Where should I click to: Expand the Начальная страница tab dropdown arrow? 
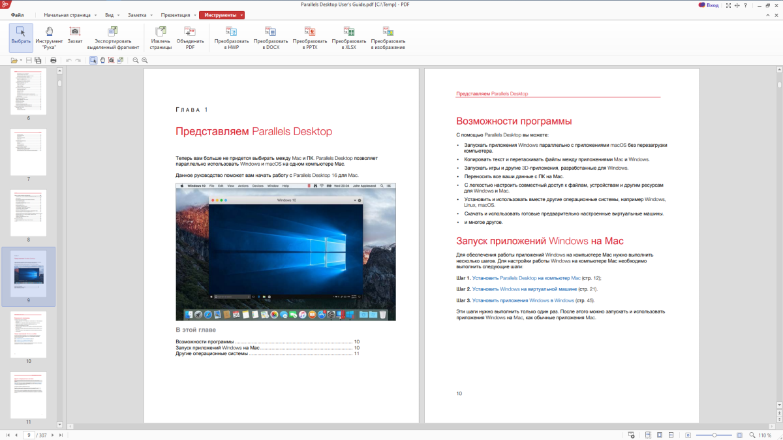tap(96, 15)
